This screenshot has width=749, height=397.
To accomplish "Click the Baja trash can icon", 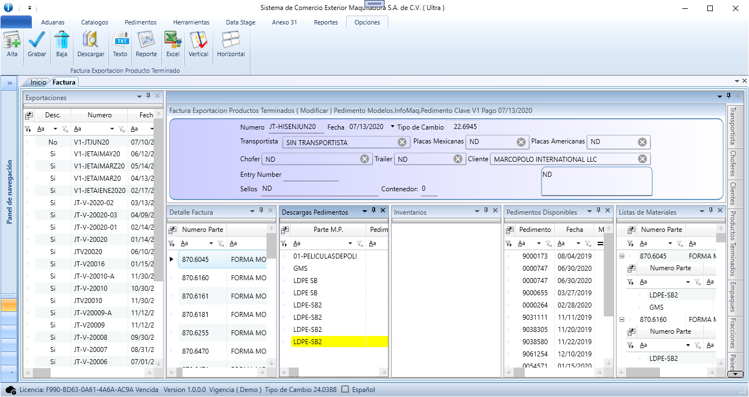I will tap(61, 41).
